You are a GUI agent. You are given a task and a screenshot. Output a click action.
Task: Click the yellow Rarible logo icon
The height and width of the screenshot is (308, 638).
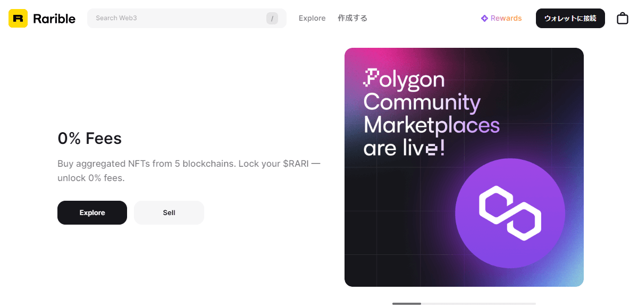(18, 18)
